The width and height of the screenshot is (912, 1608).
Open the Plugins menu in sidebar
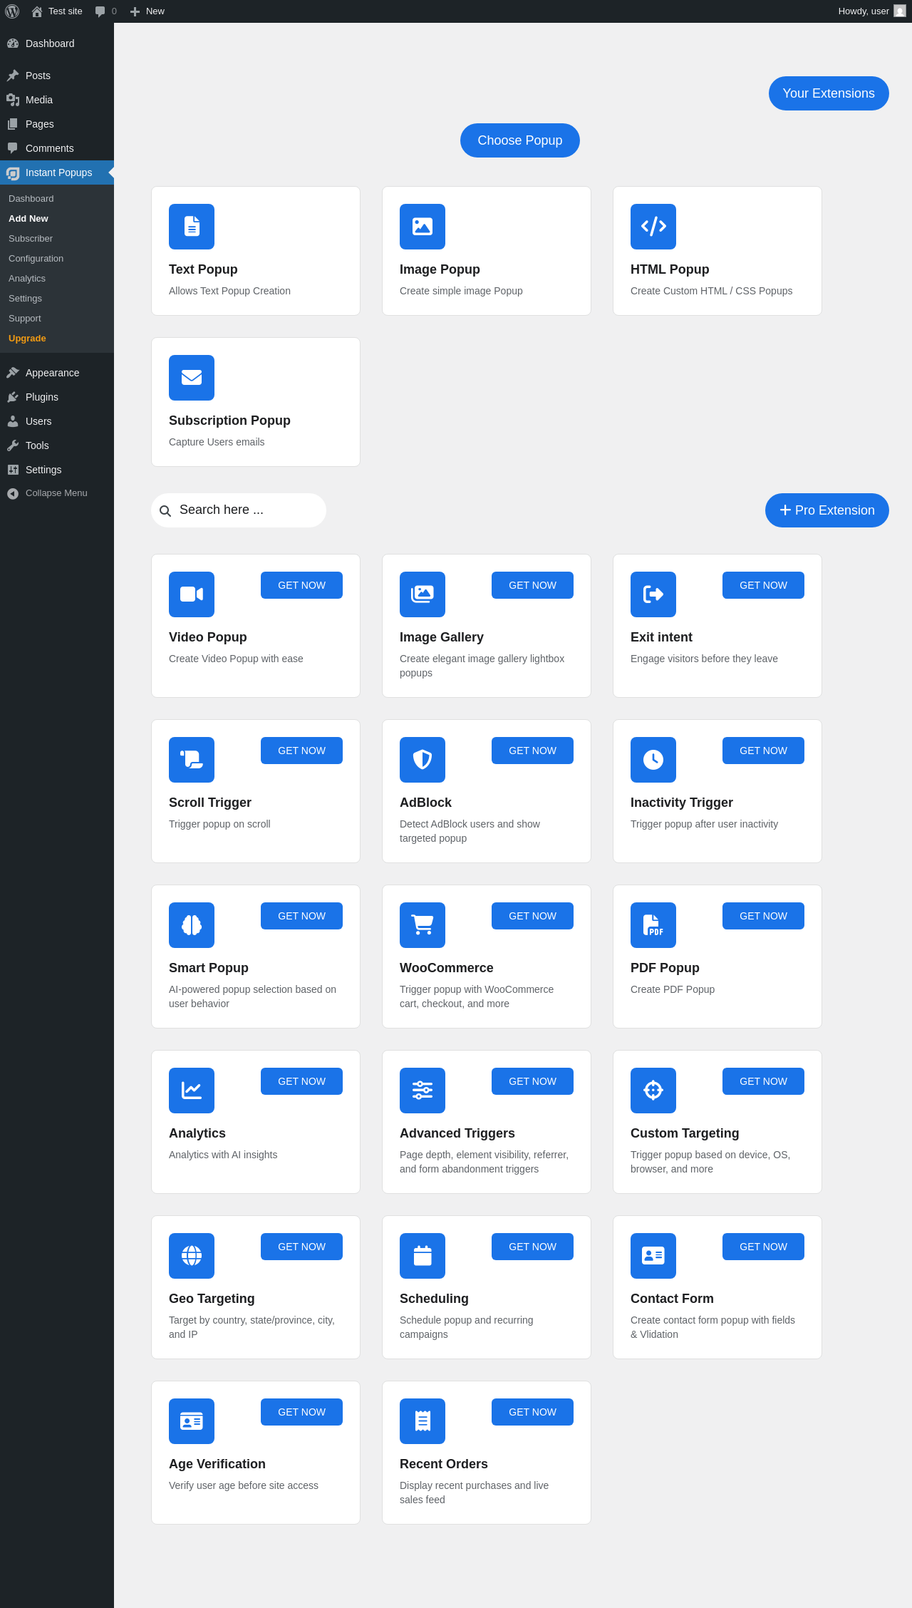pyautogui.click(x=57, y=397)
